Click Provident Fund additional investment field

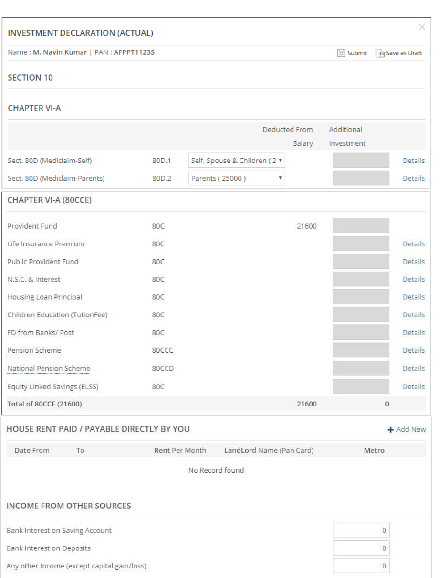click(361, 226)
